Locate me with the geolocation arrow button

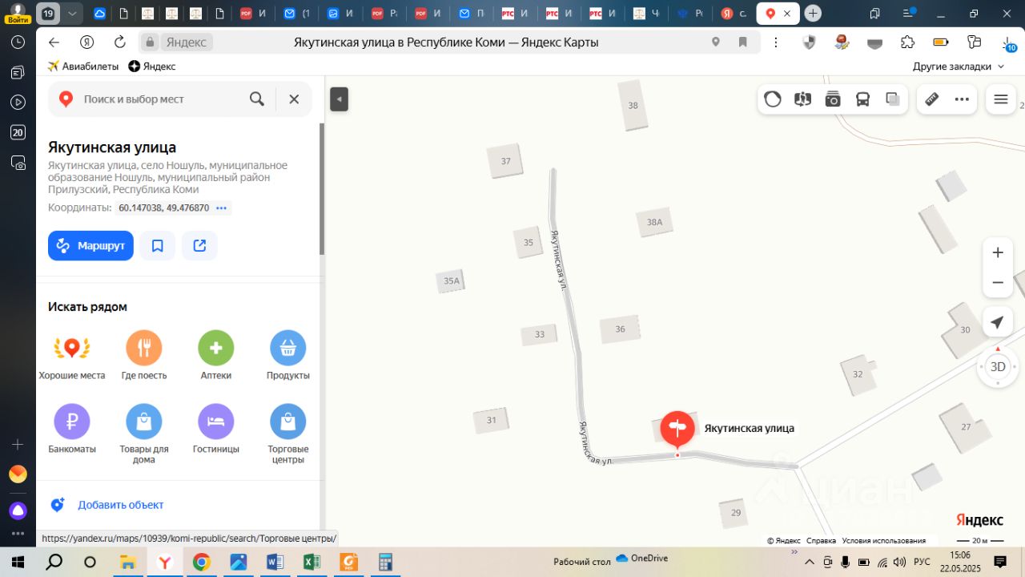tap(998, 322)
